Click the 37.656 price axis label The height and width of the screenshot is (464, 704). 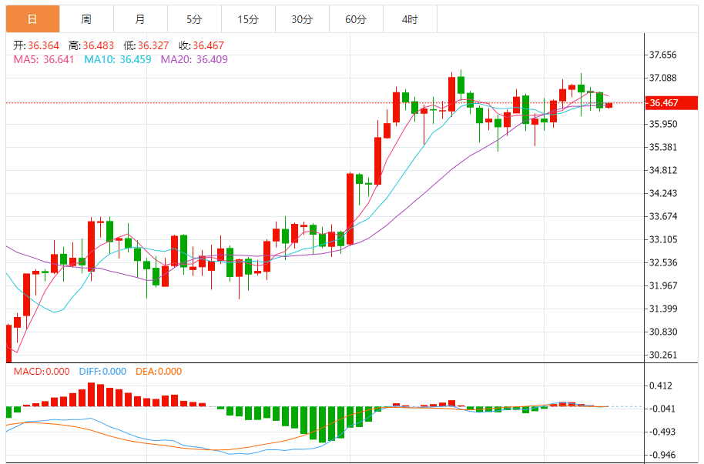(x=662, y=55)
